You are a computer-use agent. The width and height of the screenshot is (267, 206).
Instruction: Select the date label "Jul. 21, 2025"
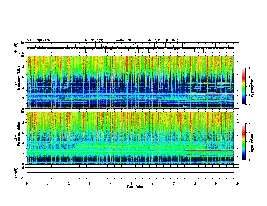click(x=94, y=40)
